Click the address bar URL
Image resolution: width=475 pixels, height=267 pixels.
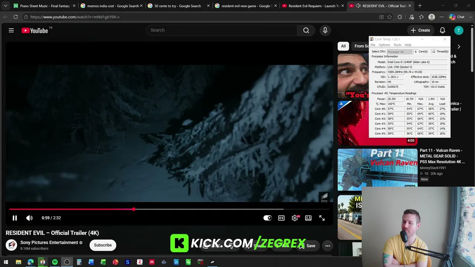click(75, 17)
